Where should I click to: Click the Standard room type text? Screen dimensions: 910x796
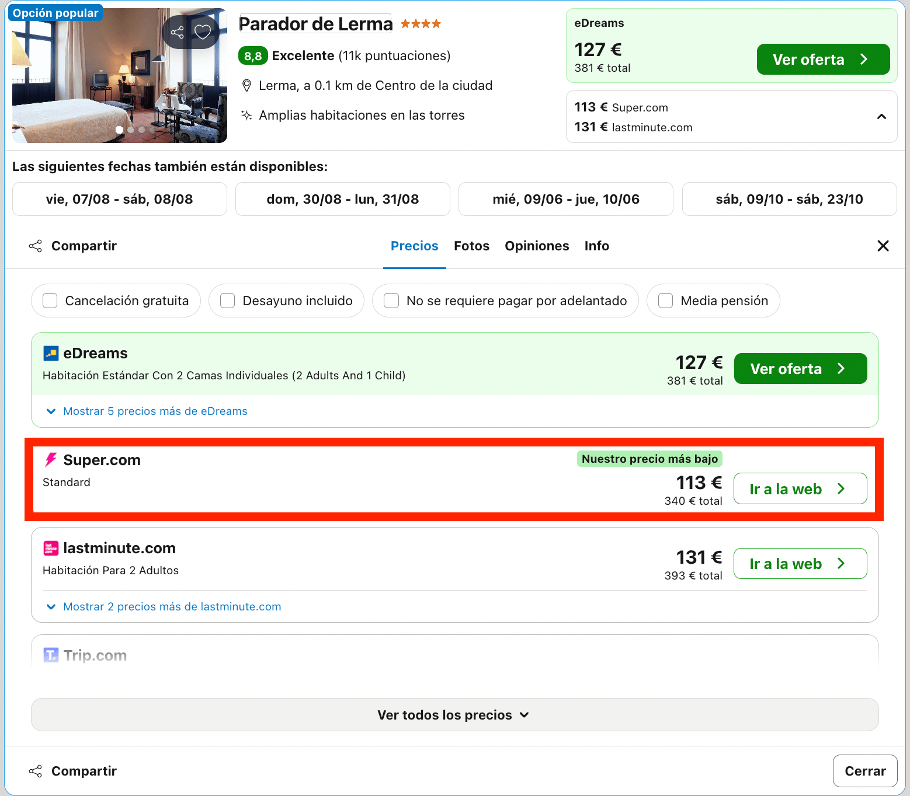click(x=67, y=482)
